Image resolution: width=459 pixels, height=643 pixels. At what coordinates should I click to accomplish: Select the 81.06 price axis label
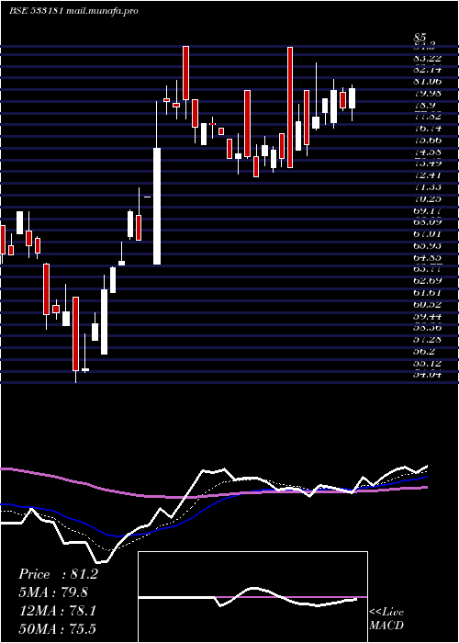pos(427,82)
